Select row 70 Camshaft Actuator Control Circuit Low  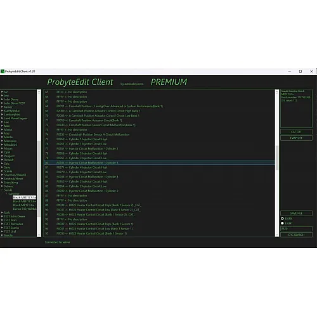tap(159, 115)
